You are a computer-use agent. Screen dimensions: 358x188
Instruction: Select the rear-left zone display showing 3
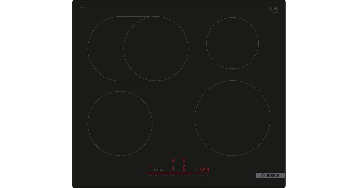pos(173,161)
